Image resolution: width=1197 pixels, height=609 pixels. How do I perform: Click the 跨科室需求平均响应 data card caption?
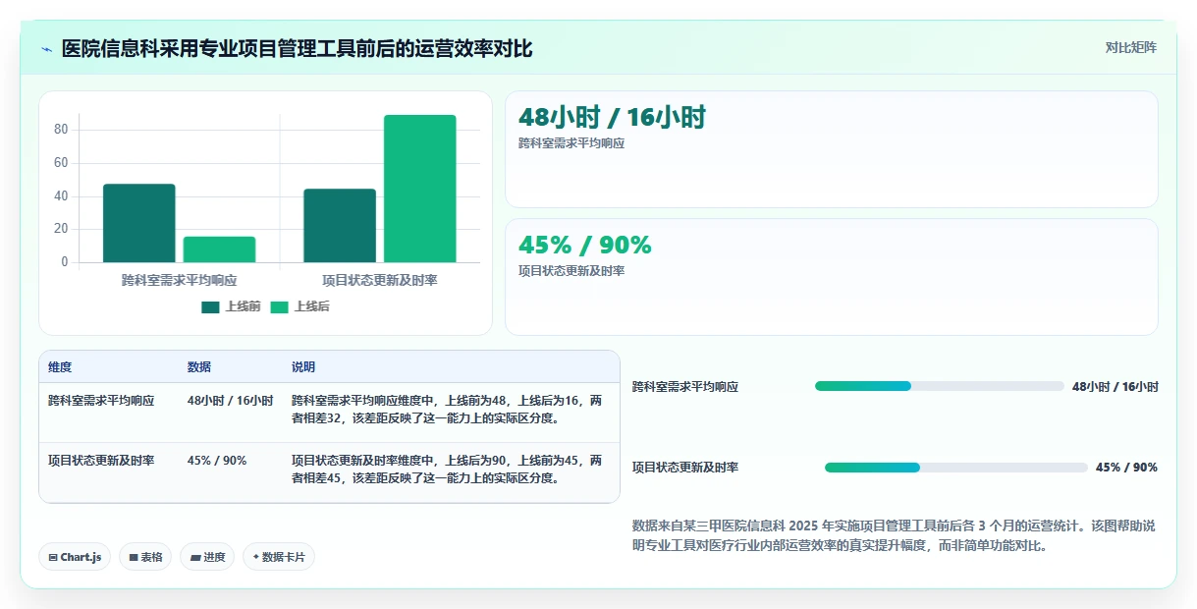coord(571,142)
